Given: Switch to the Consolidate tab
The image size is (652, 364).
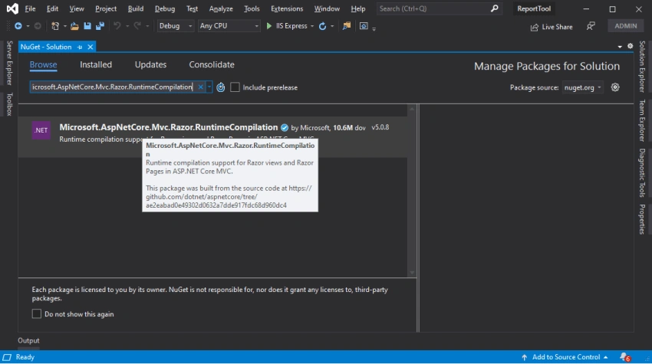Looking at the screenshot, I should point(212,64).
